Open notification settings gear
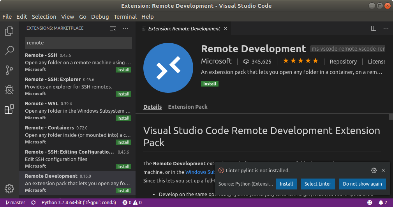Image resolution: width=393 pixels, height=207 pixels. pyautogui.click(x=374, y=170)
